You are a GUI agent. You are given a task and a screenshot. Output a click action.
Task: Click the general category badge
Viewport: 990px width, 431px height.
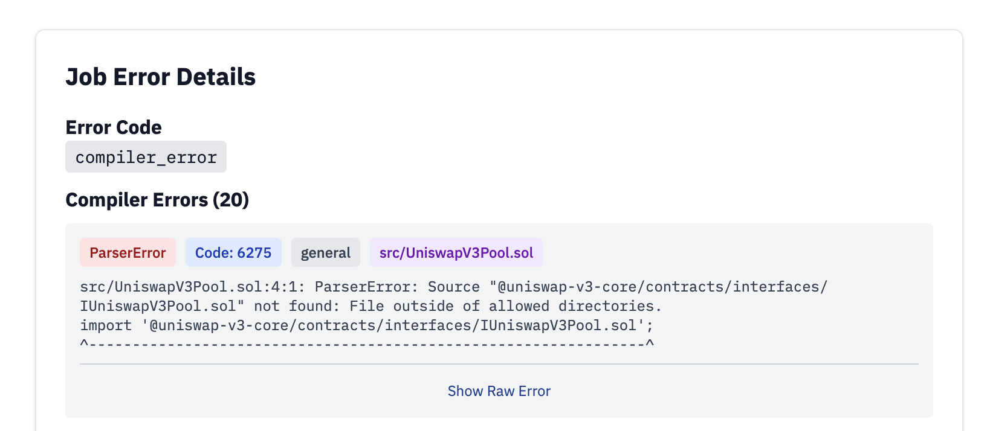tap(325, 252)
